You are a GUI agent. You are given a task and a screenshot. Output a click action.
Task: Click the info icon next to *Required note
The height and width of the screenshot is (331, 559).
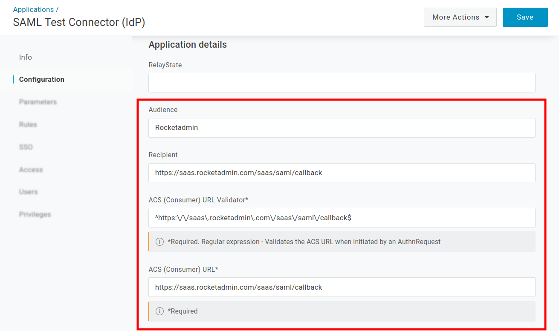pyautogui.click(x=159, y=311)
